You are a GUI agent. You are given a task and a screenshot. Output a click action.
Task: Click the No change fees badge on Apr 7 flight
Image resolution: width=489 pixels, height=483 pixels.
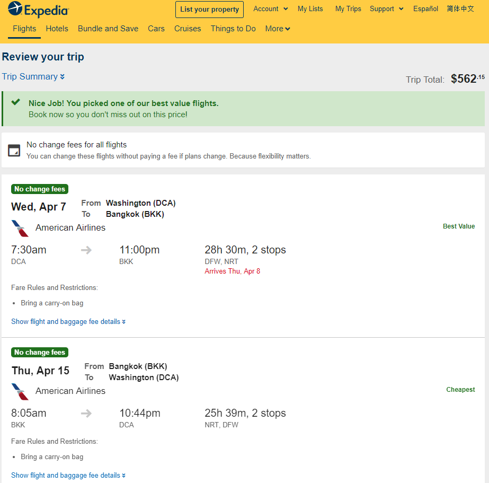click(40, 189)
